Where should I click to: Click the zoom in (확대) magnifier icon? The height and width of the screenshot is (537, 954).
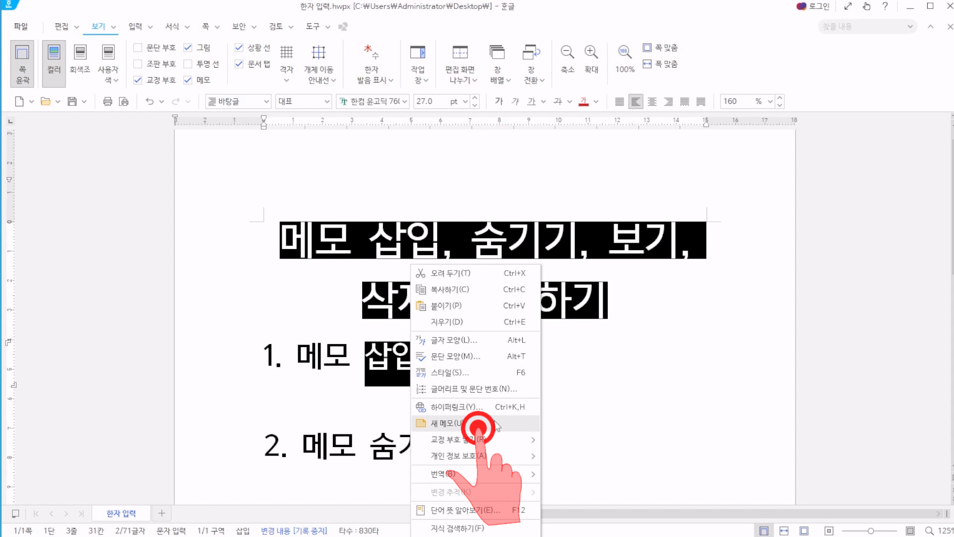pyautogui.click(x=591, y=52)
